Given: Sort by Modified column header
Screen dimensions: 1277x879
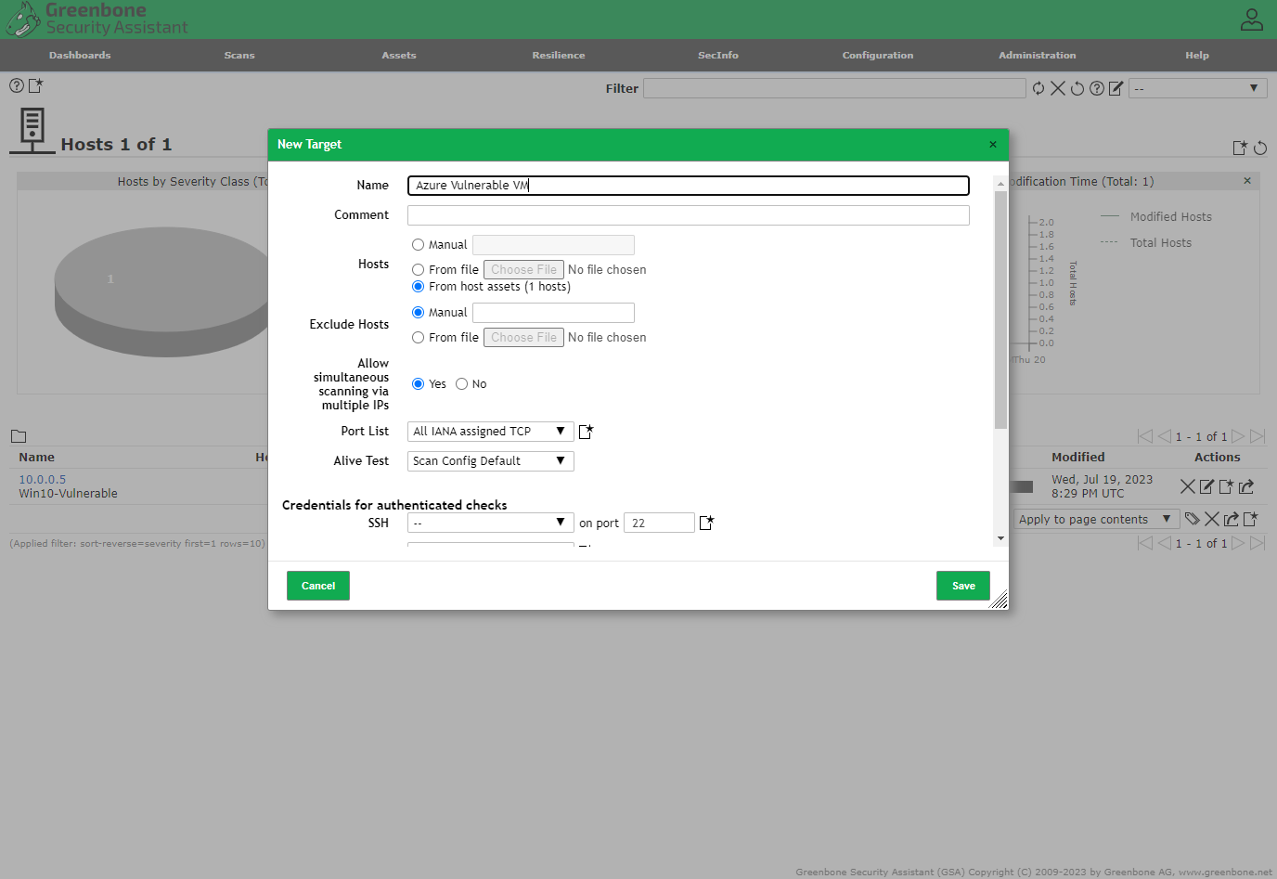Looking at the screenshot, I should (x=1078, y=458).
